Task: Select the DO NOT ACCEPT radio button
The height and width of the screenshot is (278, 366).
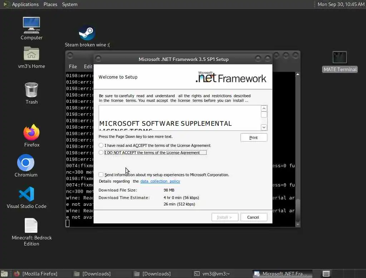Action: (x=101, y=153)
